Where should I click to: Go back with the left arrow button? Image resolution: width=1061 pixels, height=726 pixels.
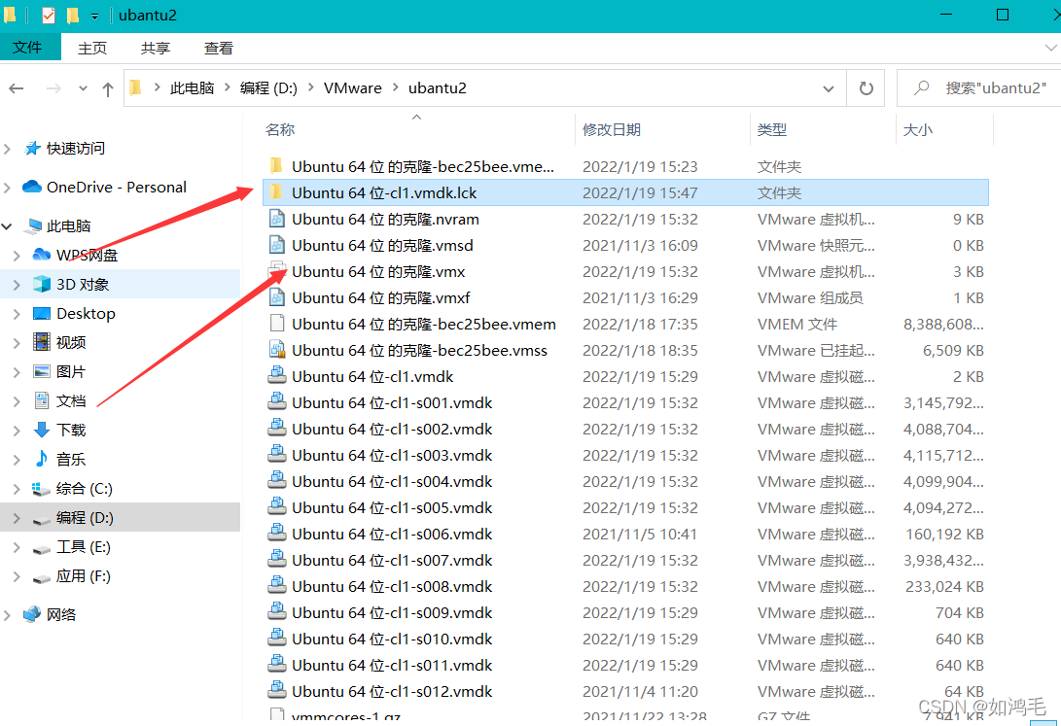coord(17,88)
